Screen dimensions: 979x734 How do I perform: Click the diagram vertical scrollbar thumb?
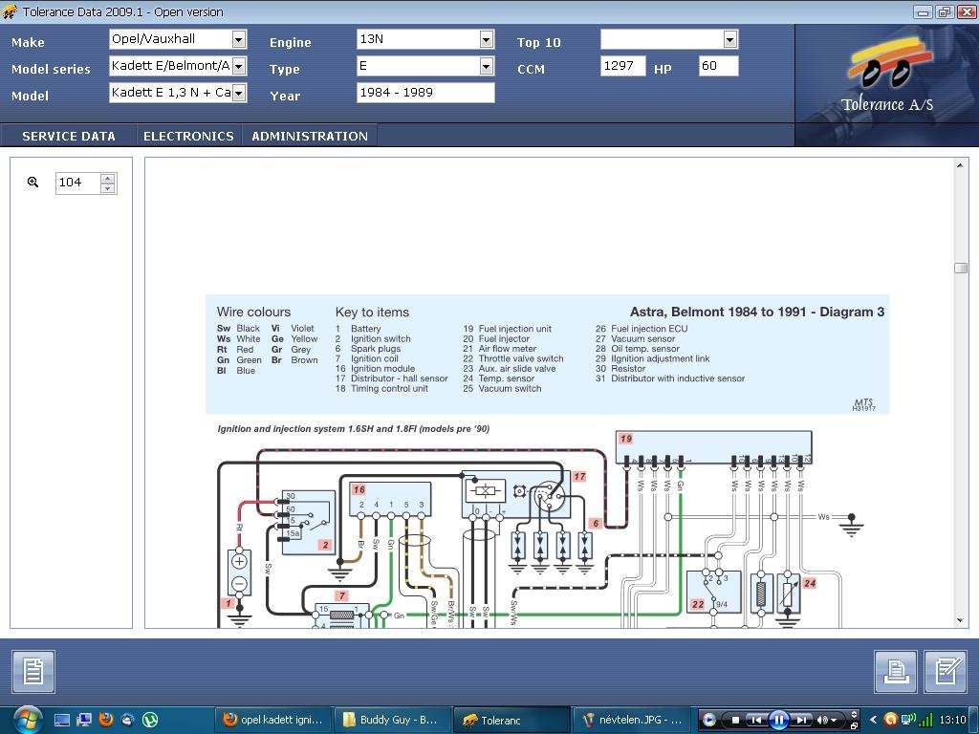961,268
